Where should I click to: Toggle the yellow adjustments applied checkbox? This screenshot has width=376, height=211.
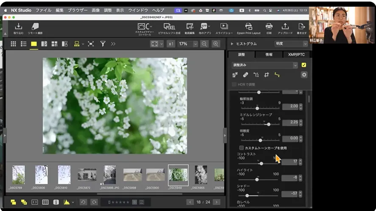pos(304,65)
